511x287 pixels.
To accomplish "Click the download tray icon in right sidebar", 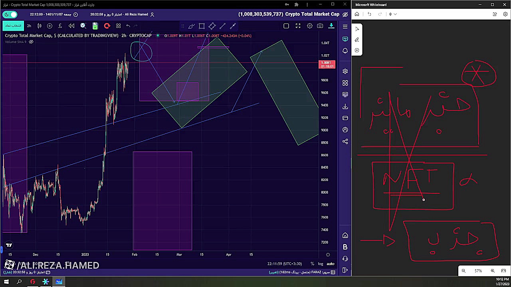I will pos(345,106).
